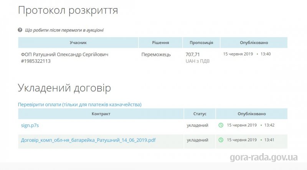This screenshot has width=307, height=170.
Task: Open the Договір_комп_обл-ня_батарейка_Ратушний_14_06_2019.pdf document
Action: point(88,140)
